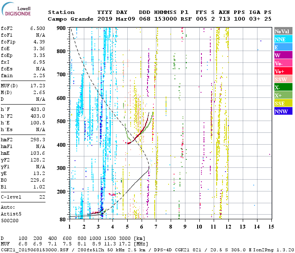Select the NNE legend color swatch
Image resolution: width=295 pixels, height=253 pixels.
(283, 39)
